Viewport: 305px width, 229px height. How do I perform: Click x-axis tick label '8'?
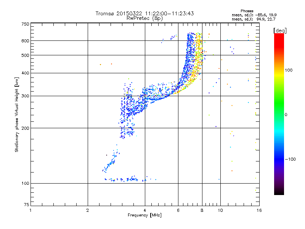[x=202, y=210]
